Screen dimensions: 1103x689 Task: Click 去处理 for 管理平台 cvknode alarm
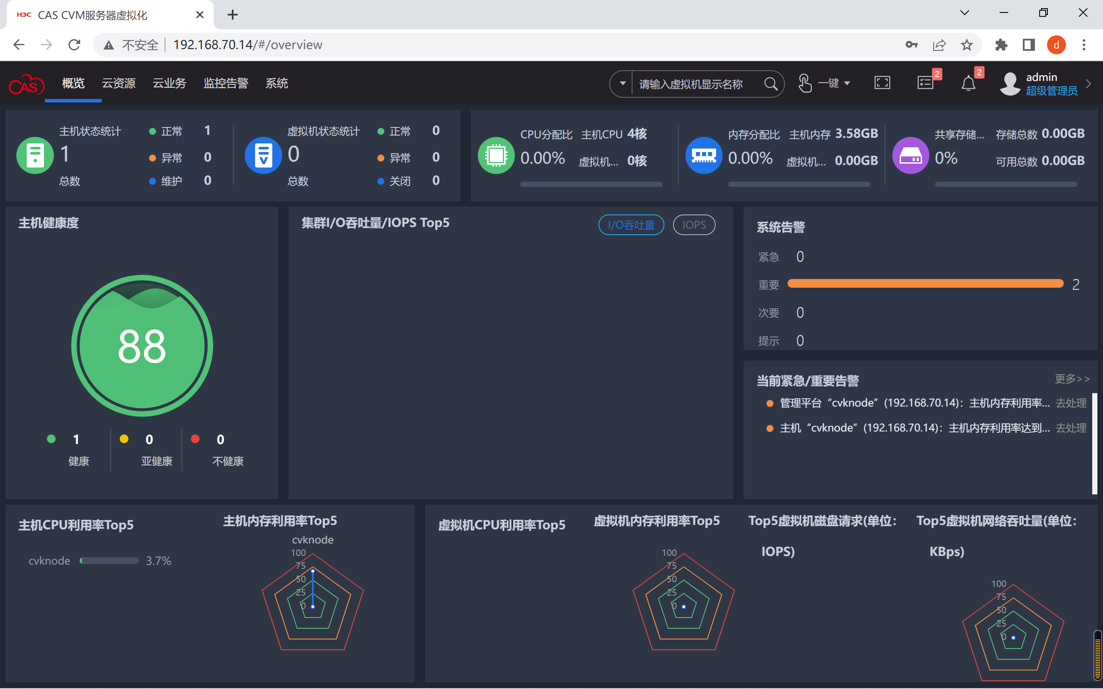click(1071, 403)
